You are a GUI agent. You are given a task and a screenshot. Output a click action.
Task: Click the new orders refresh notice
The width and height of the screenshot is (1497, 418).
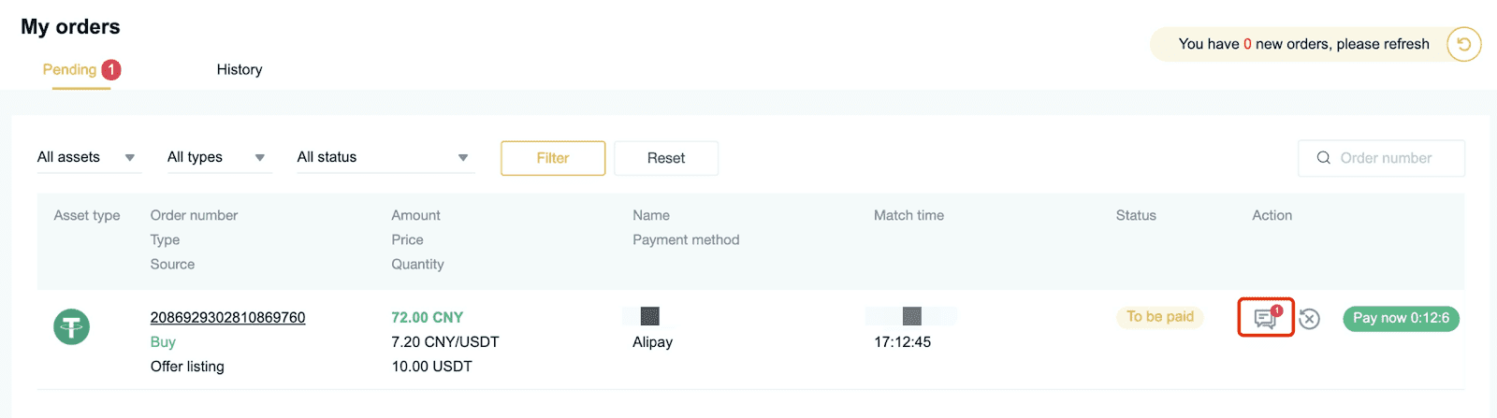(1304, 44)
